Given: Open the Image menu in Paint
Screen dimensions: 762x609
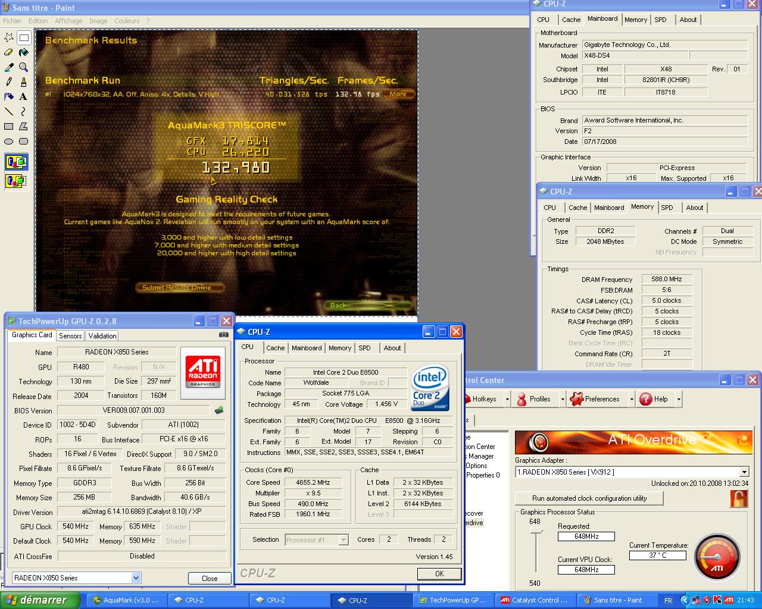Looking at the screenshot, I should click(x=98, y=21).
